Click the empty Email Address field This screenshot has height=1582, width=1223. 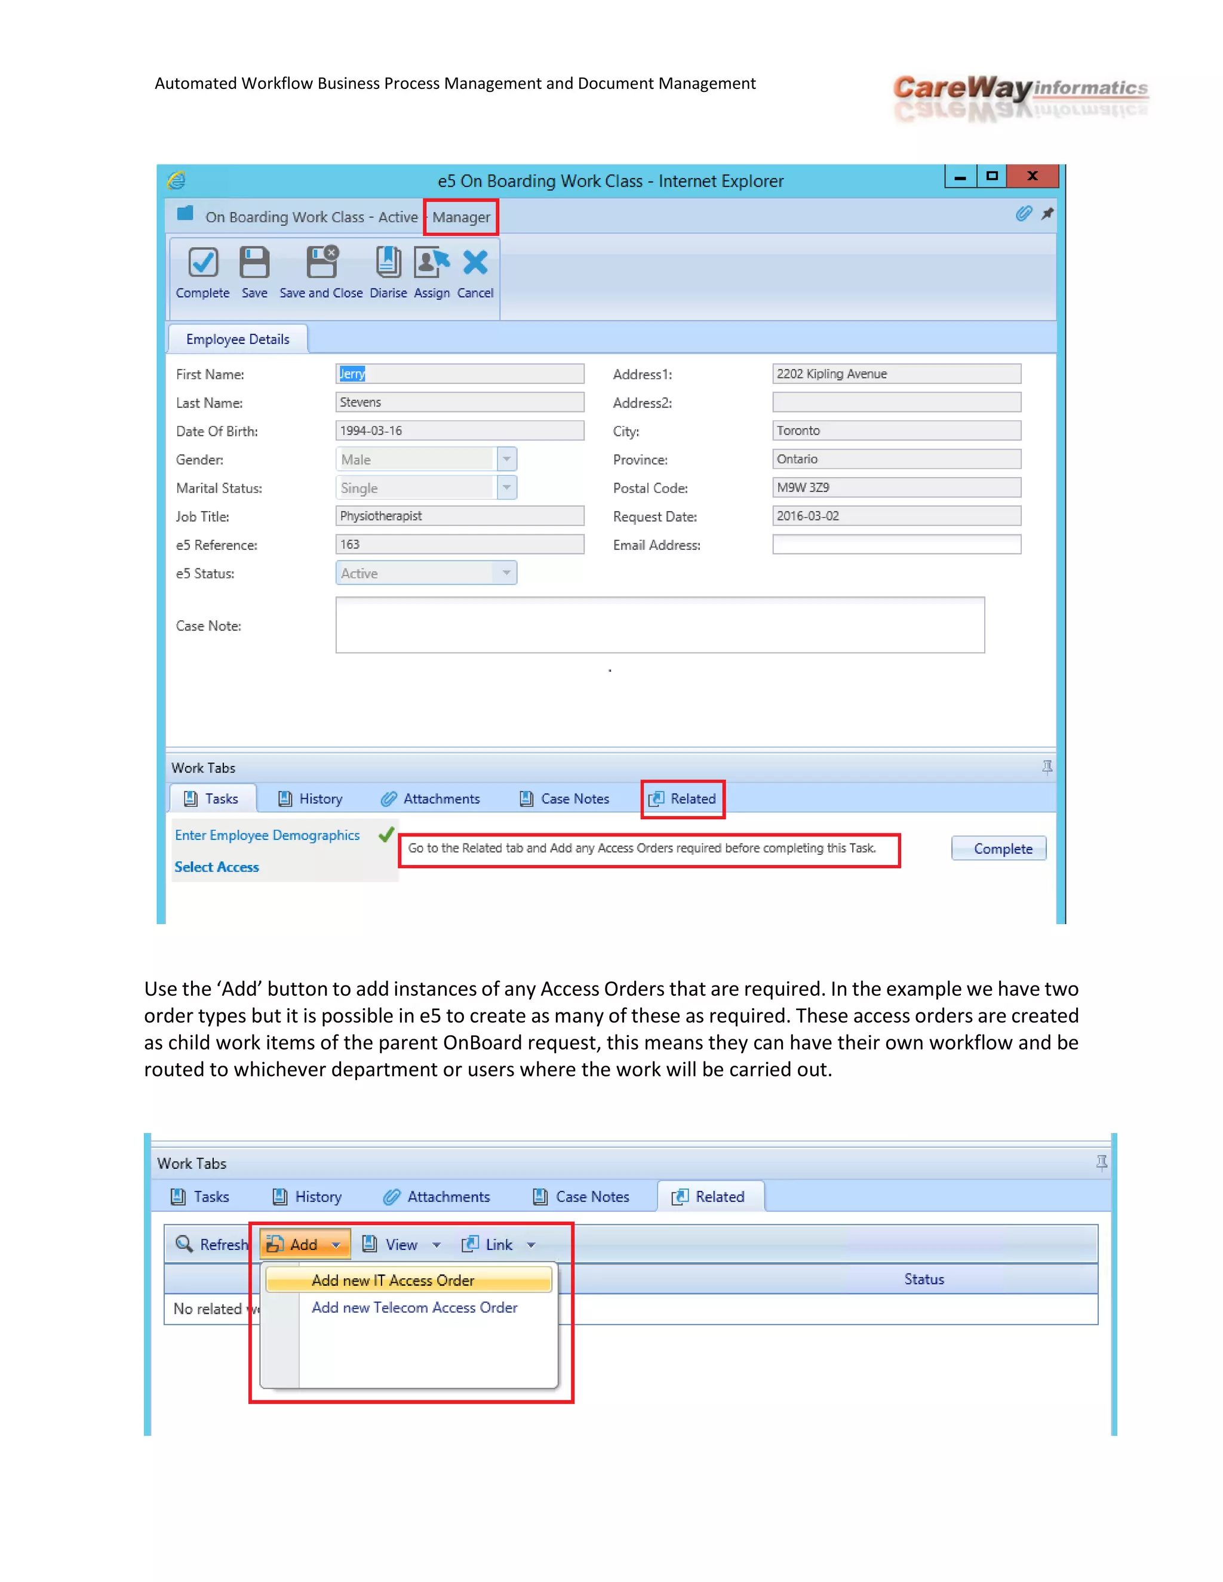pos(897,544)
